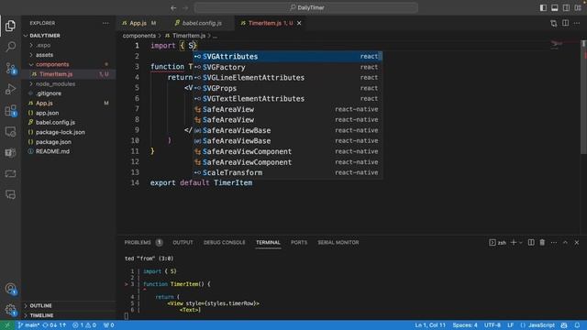Screen dimensions: 587x330
Task: Click the Explorer more actions ellipsis
Action: pyautogui.click(x=105, y=23)
